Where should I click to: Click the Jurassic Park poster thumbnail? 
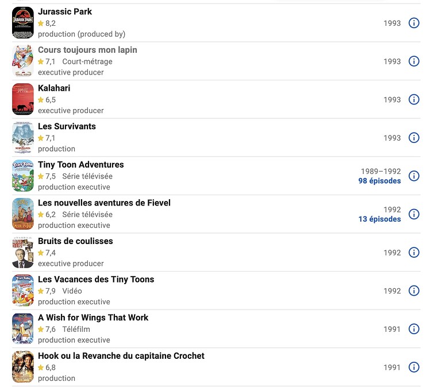coord(23,23)
